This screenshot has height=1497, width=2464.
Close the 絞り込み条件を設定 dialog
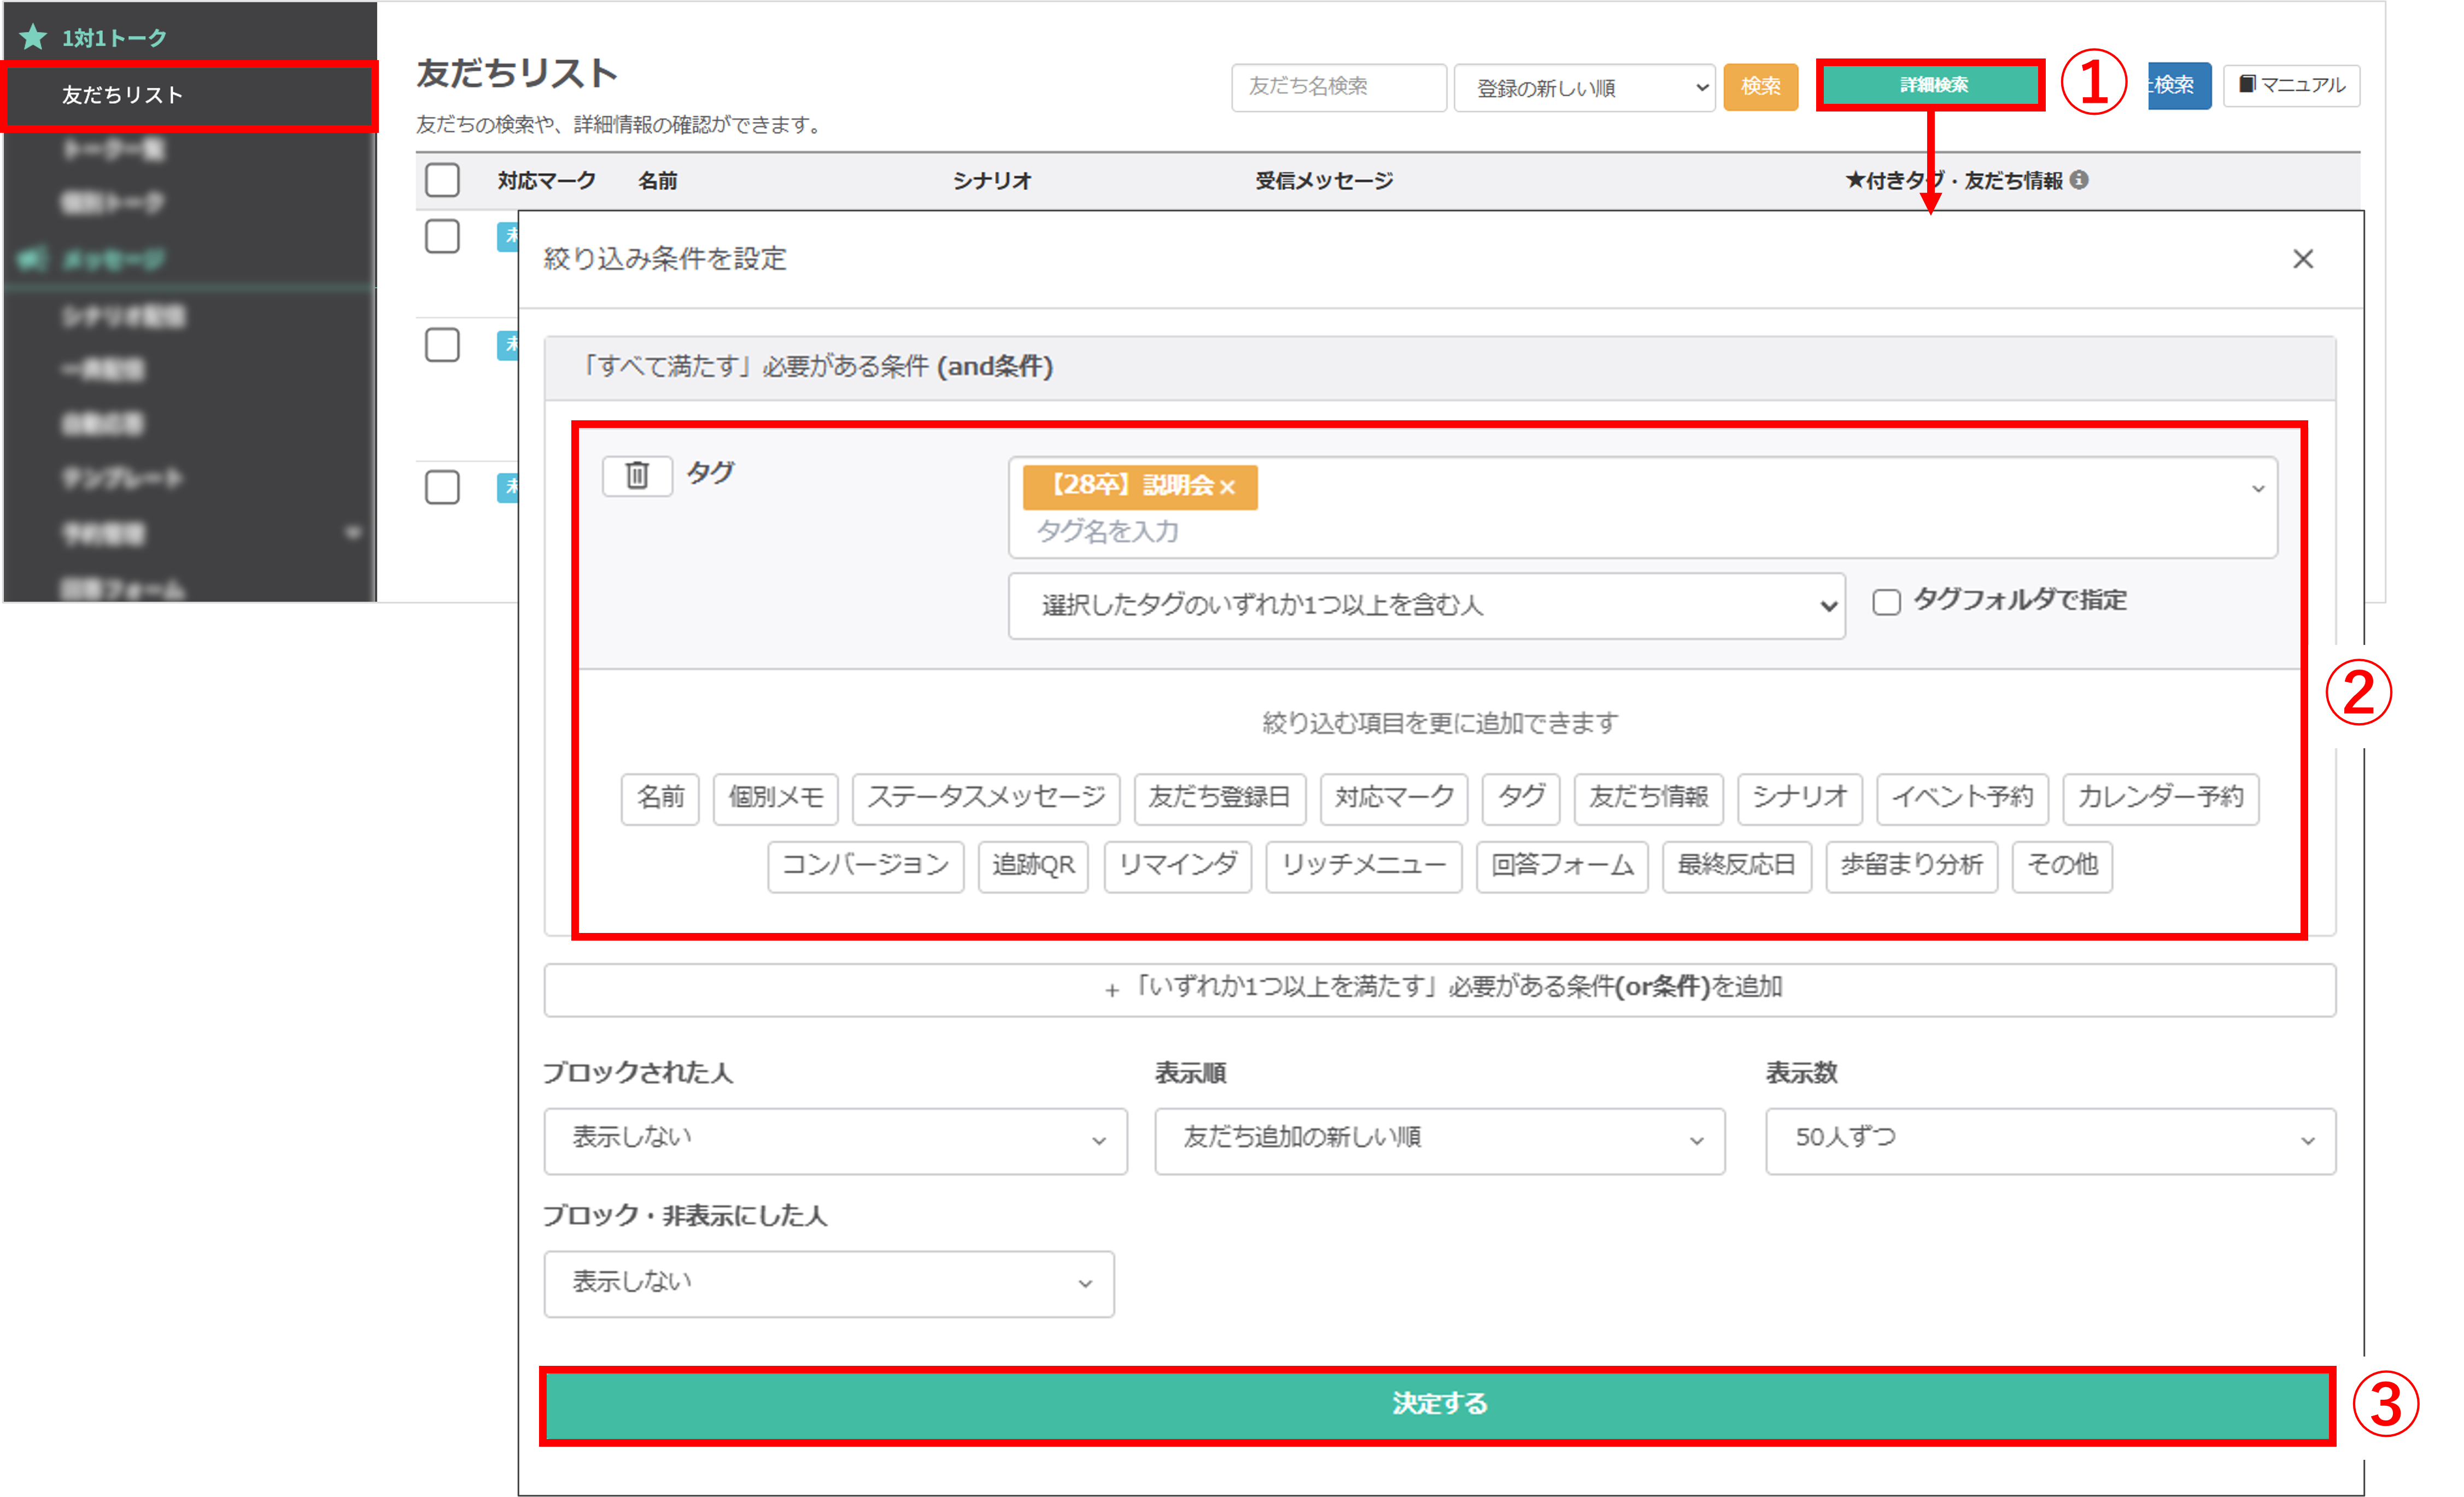[x=2302, y=259]
